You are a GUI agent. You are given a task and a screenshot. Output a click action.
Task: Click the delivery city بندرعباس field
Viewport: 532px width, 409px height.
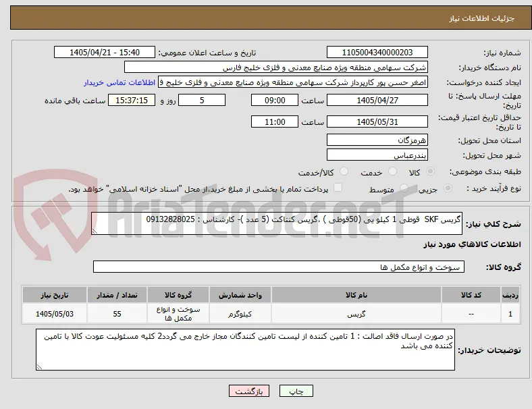(x=377, y=155)
